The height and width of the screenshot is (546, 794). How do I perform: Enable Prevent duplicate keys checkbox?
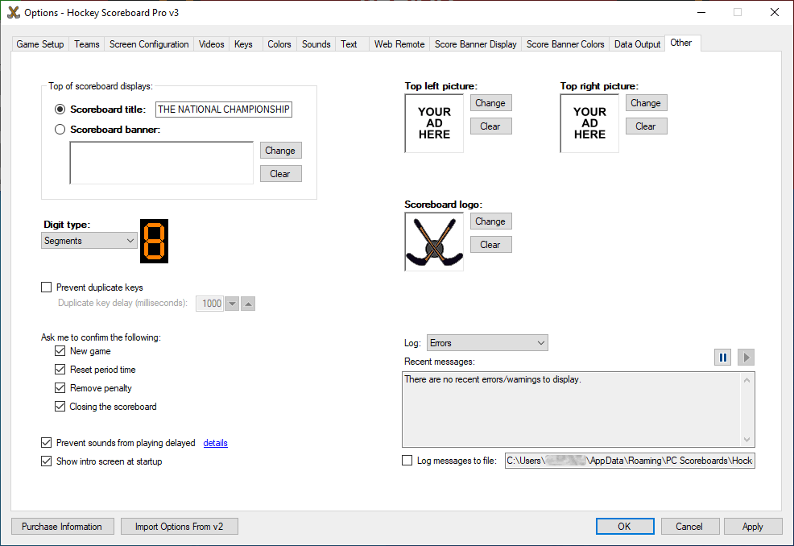pos(47,287)
